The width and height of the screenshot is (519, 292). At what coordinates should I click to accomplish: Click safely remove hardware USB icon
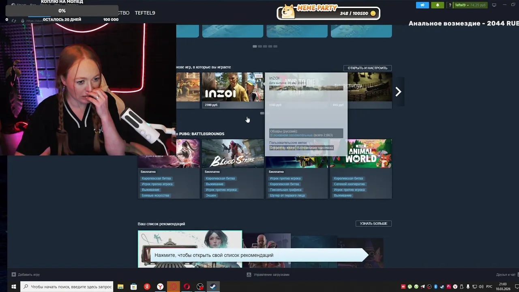462,287
